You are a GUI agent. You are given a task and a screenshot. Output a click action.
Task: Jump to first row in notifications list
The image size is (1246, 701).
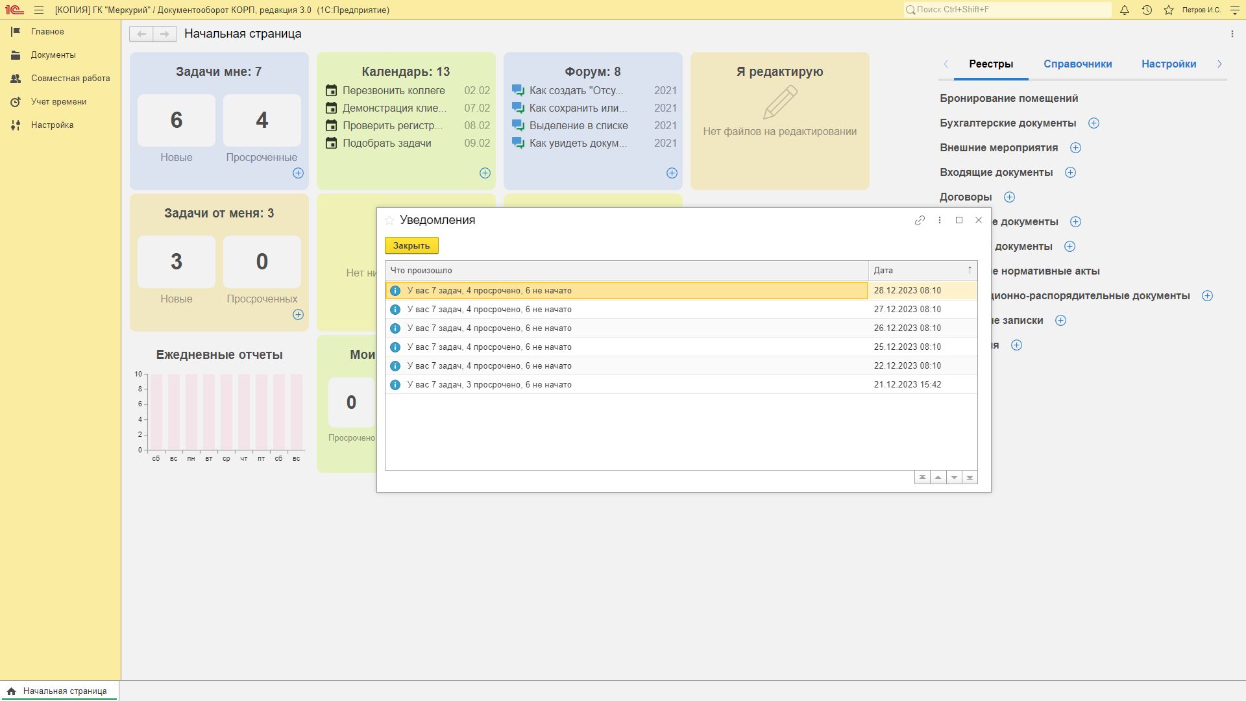[x=922, y=478]
